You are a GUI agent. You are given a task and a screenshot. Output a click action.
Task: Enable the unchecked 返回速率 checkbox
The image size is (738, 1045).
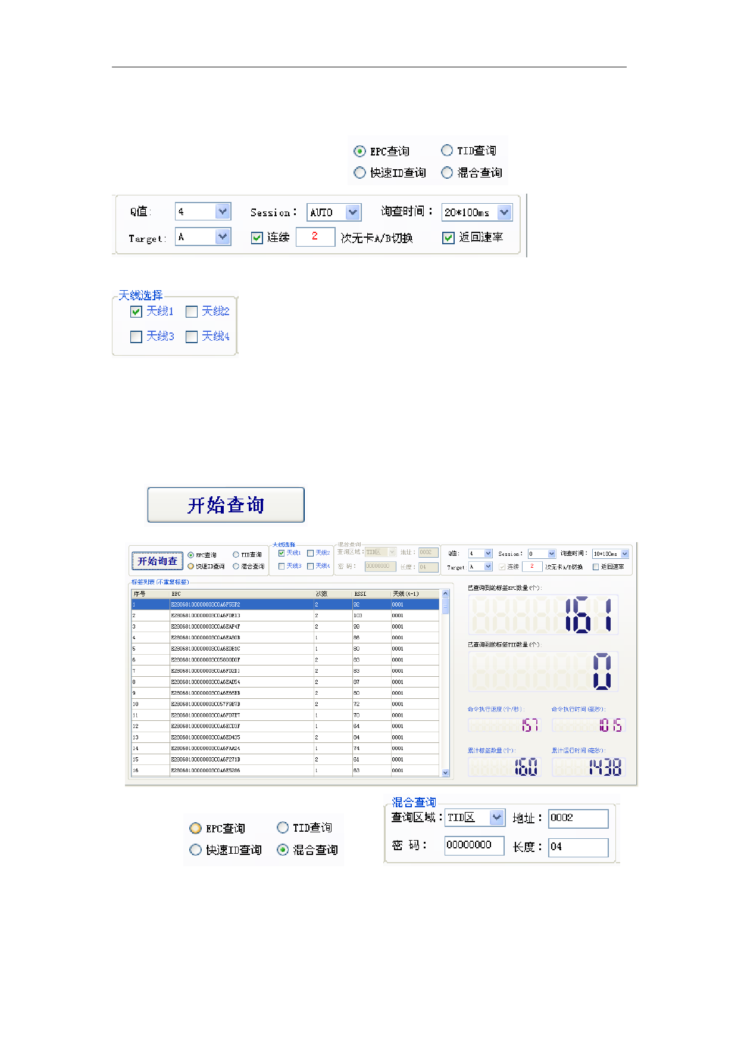click(x=596, y=567)
